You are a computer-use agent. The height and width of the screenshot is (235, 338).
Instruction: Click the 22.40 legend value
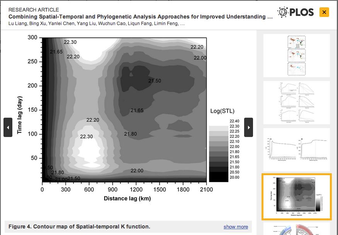pyautogui.click(x=234, y=121)
